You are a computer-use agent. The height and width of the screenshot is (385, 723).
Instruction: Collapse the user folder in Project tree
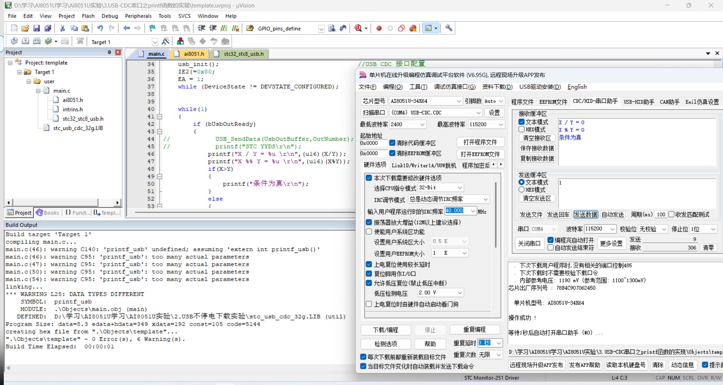click(29, 81)
